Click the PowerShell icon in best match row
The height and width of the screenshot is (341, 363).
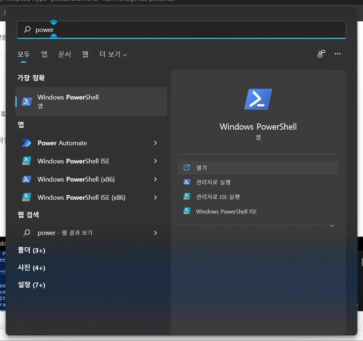click(x=27, y=101)
